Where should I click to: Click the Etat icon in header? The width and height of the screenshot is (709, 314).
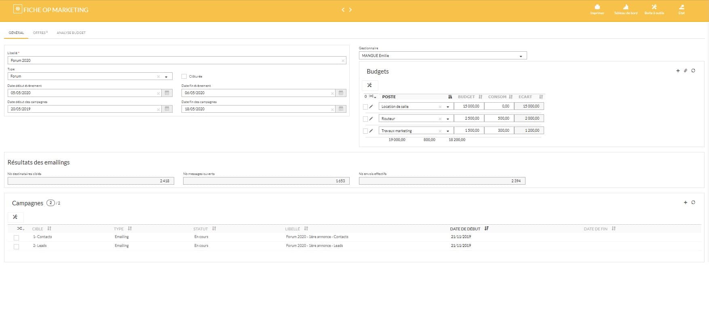[x=682, y=7]
